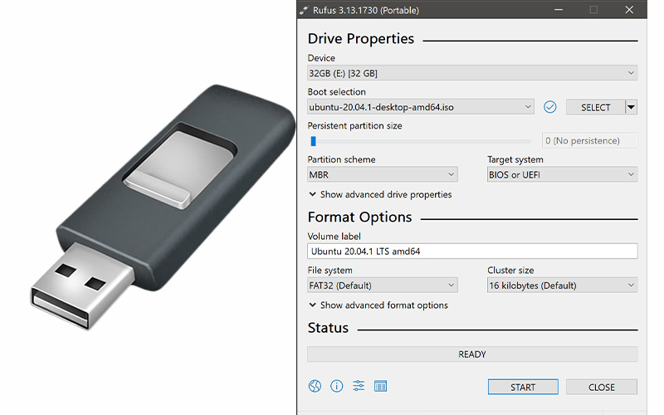Image resolution: width=664 pixels, height=415 pixels.
Task: Click the Persistent partition size slider handle
Action: (314, 141)
